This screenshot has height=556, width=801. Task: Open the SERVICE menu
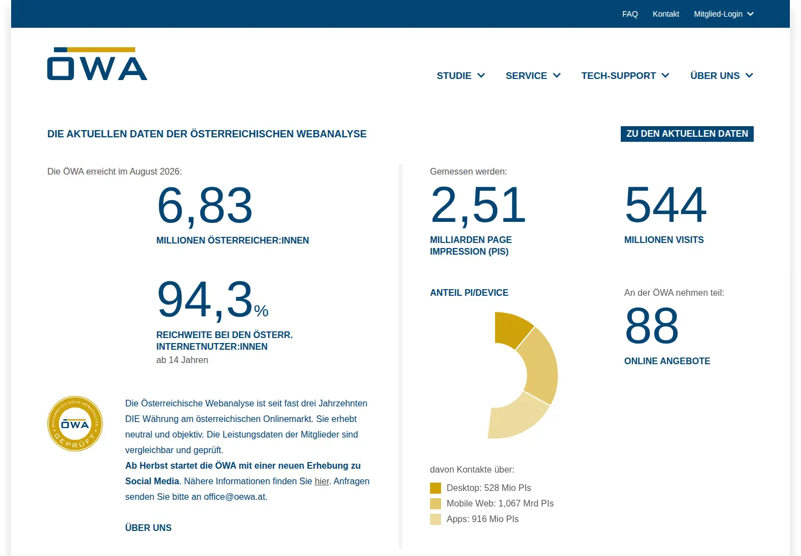(533, 76)
